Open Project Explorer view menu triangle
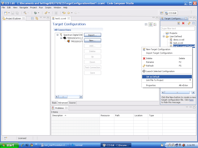This screenshot has width=198, height=148. [x=41, y=18]
